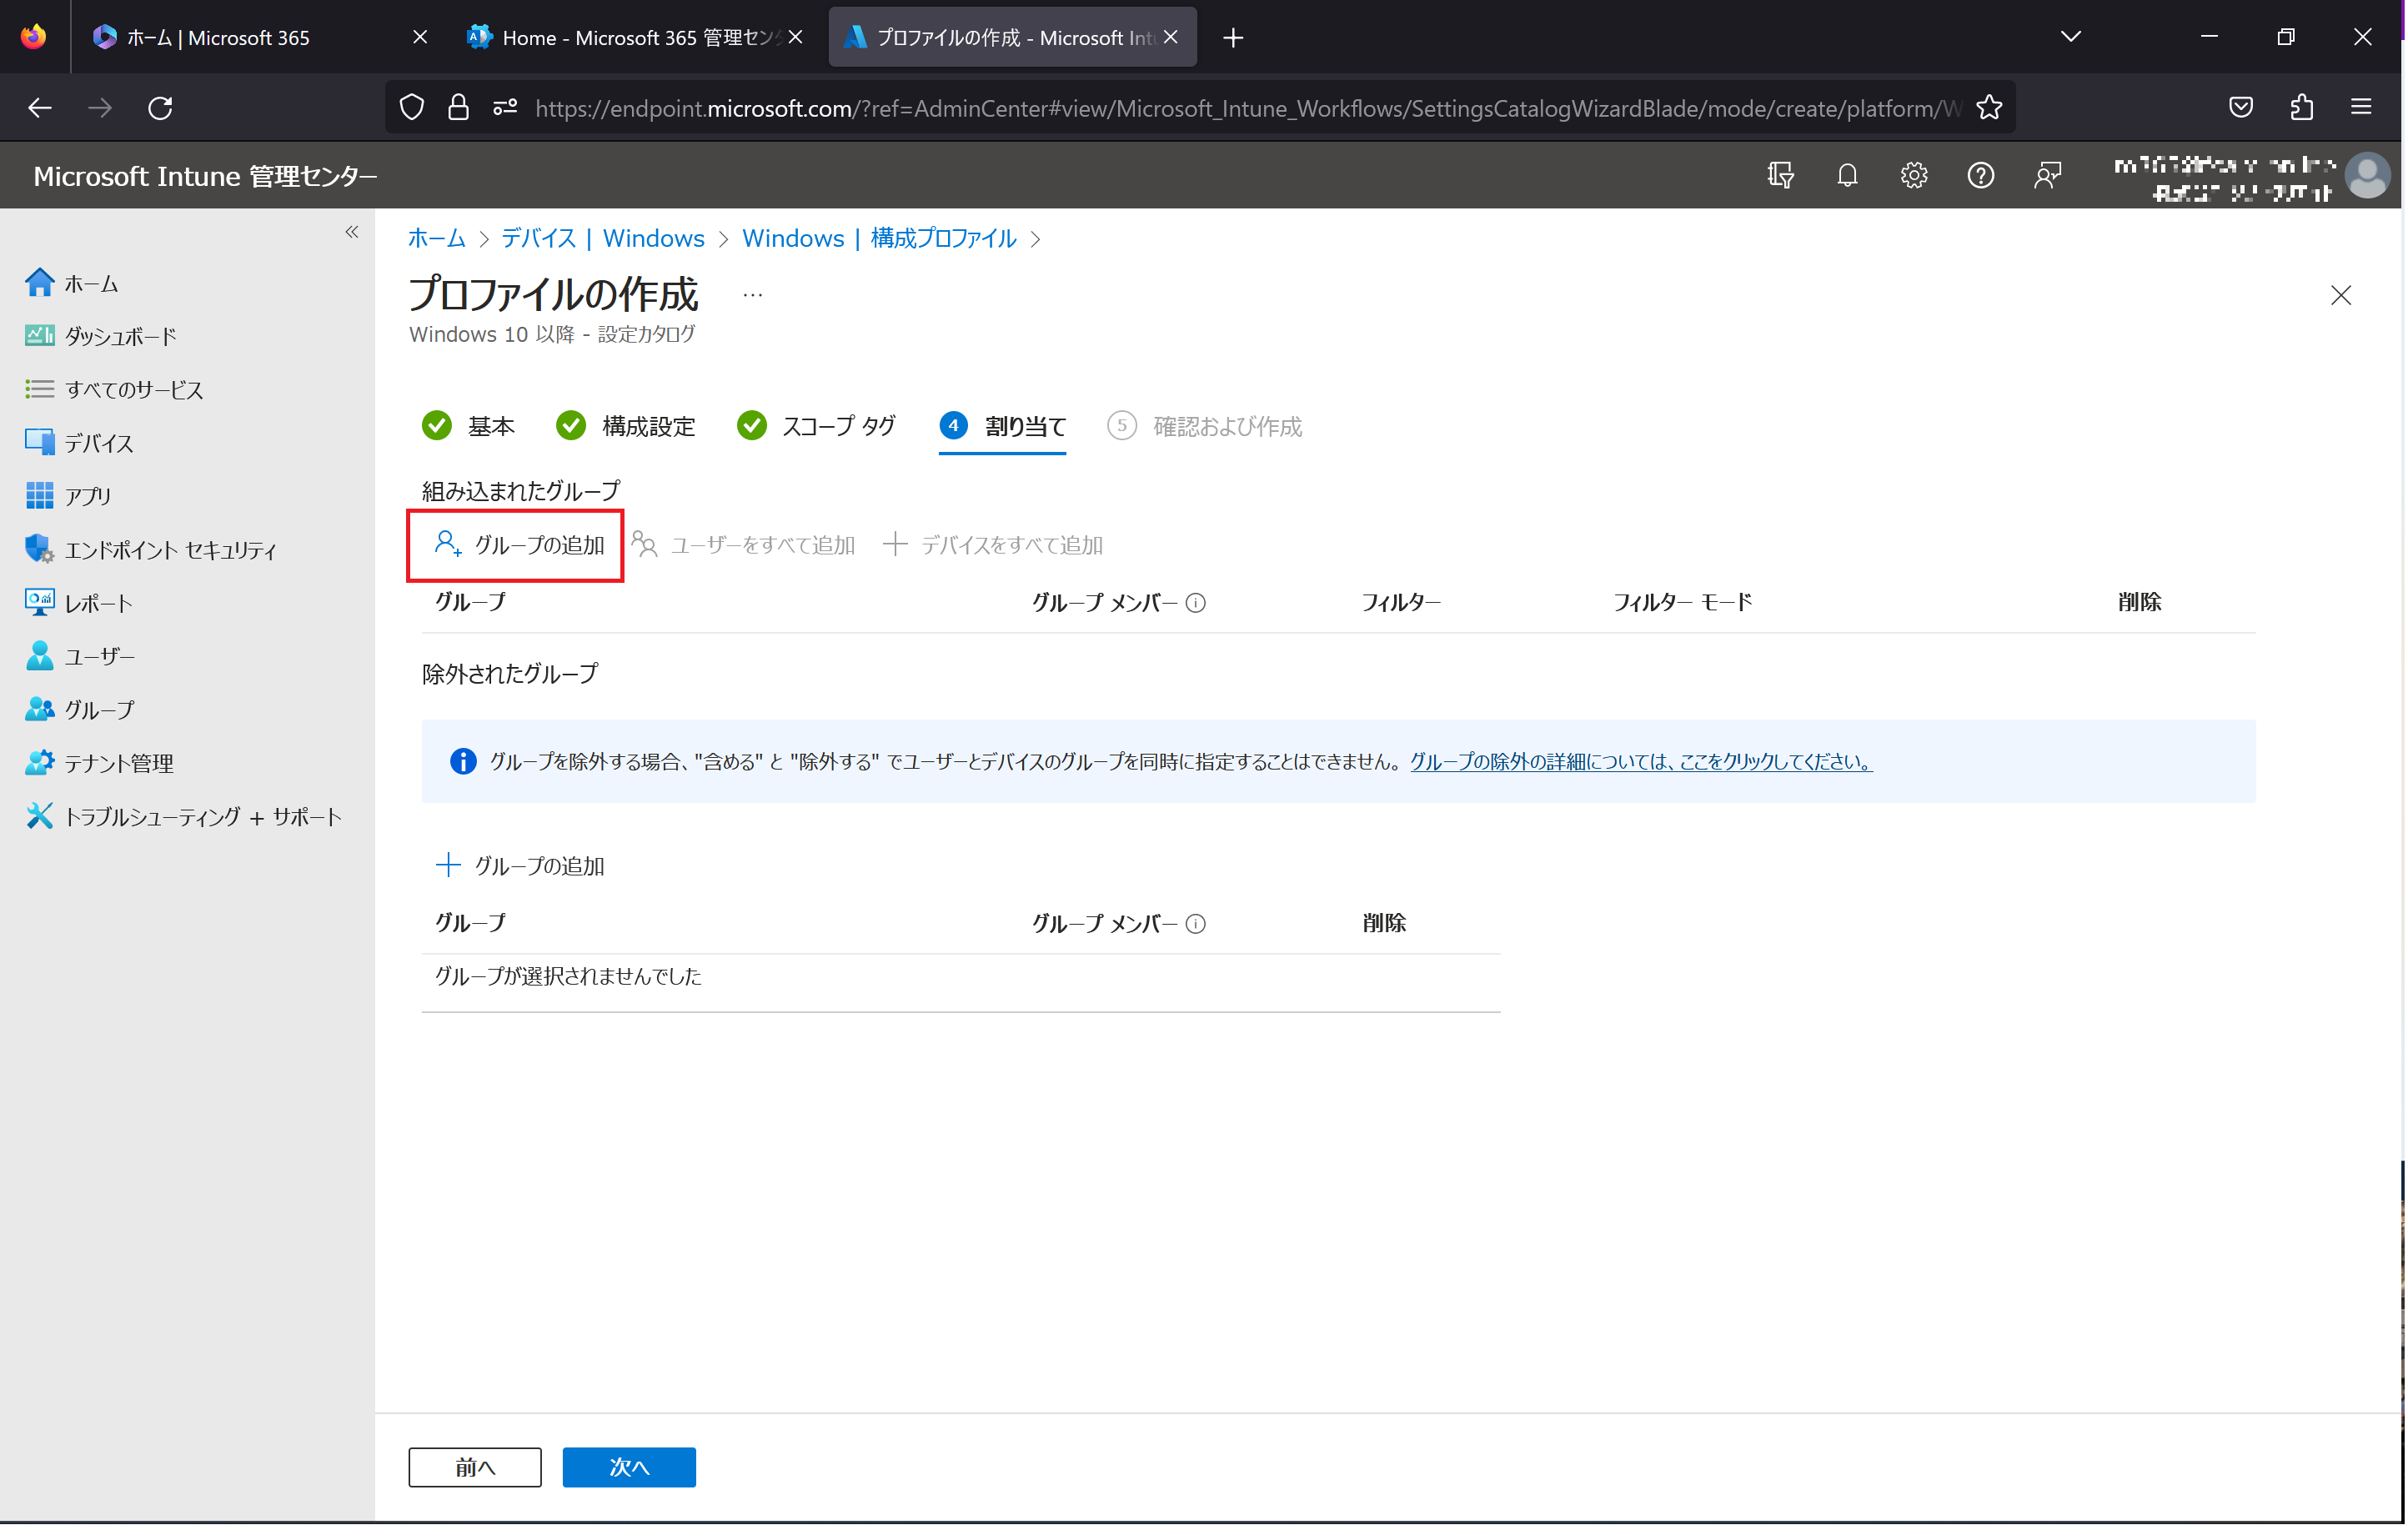Click グループの追加 under 除外されたグループ

[x=520, y=866]
